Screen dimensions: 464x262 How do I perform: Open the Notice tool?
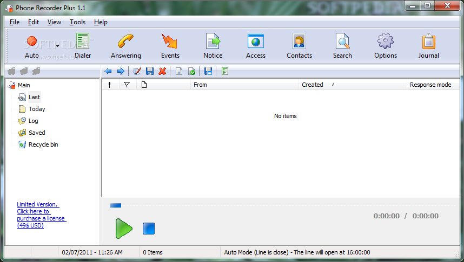pos(213,46)
